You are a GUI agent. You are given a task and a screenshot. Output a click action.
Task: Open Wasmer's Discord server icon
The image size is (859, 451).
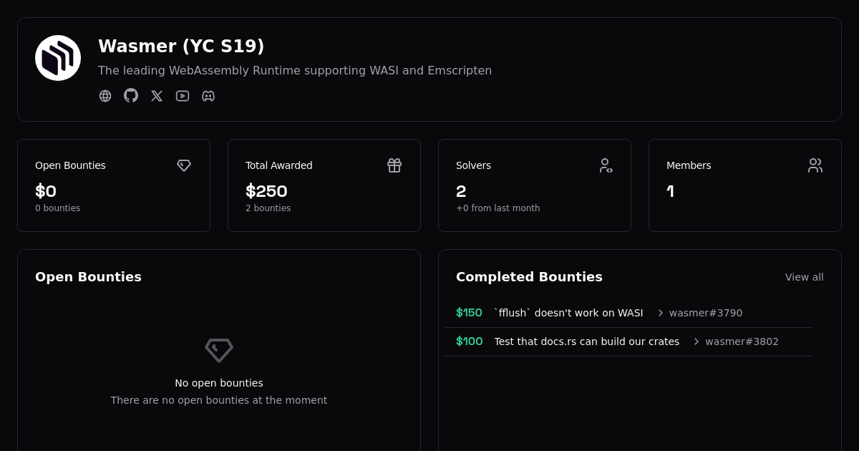pyautogui.click(x=208, y=96)
